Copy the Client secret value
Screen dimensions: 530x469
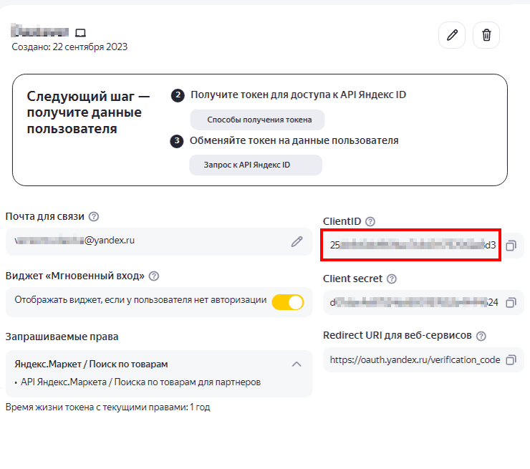(511, 302)
